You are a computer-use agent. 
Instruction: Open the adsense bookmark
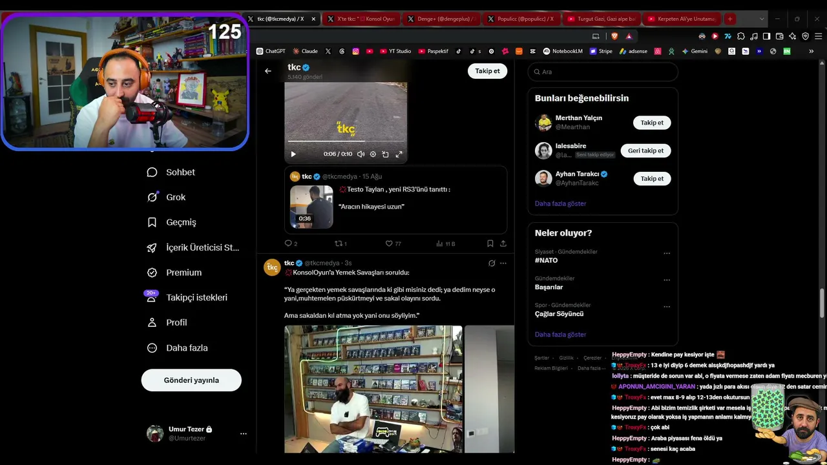(x=633, y=51)
